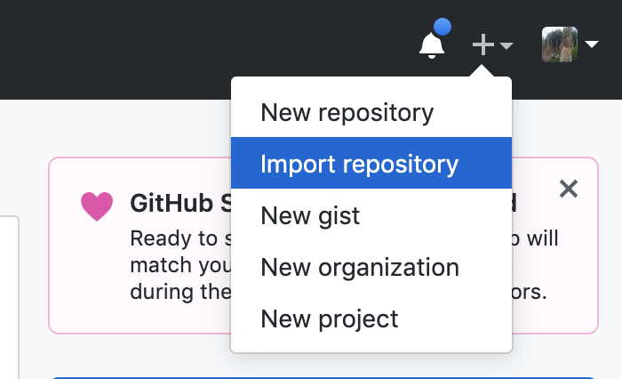Screen dimensions: 622x379
Task: Select New gist in the dropdown
Action: pos(310,215)
